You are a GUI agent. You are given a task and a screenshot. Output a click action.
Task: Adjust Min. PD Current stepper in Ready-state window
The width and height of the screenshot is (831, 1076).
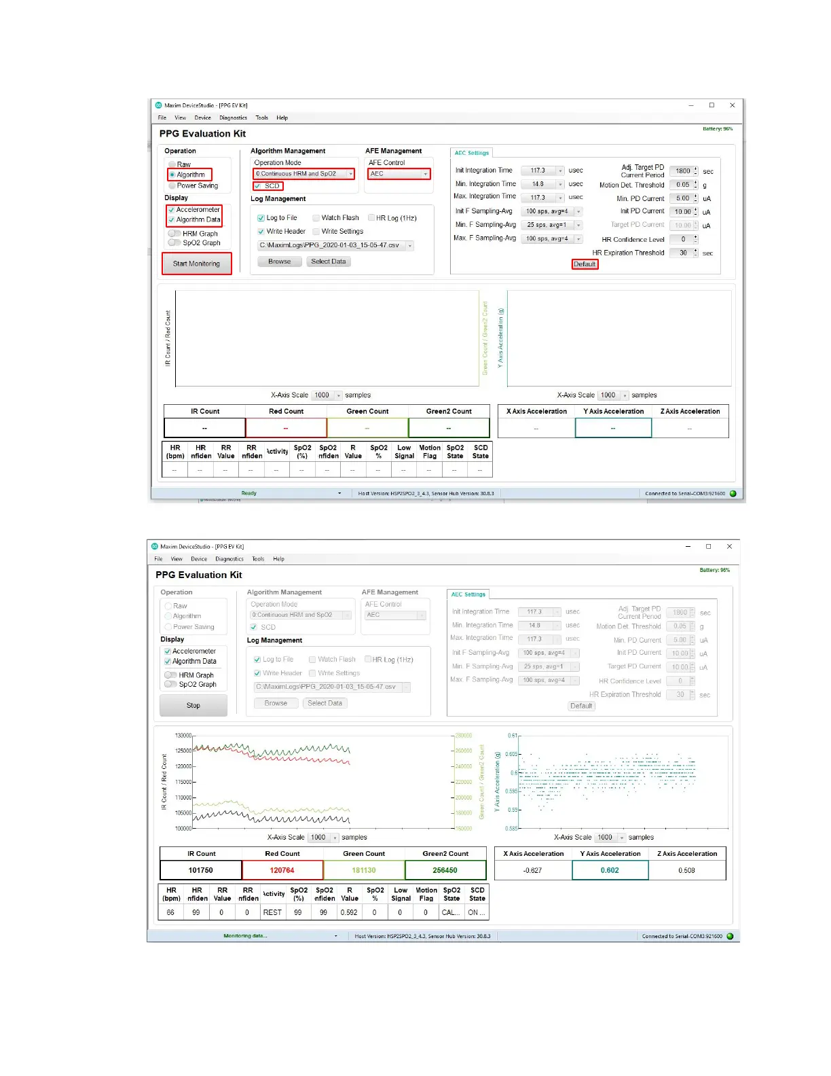[695, 198]
